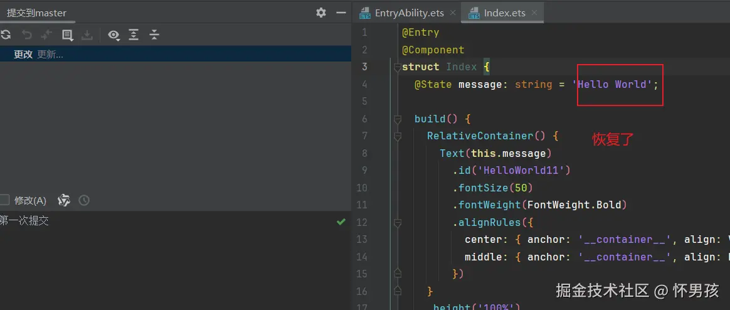Screen dimensions: 730x310
Task: Click line number 1 in the gutter
Action: tap(364, 33)
